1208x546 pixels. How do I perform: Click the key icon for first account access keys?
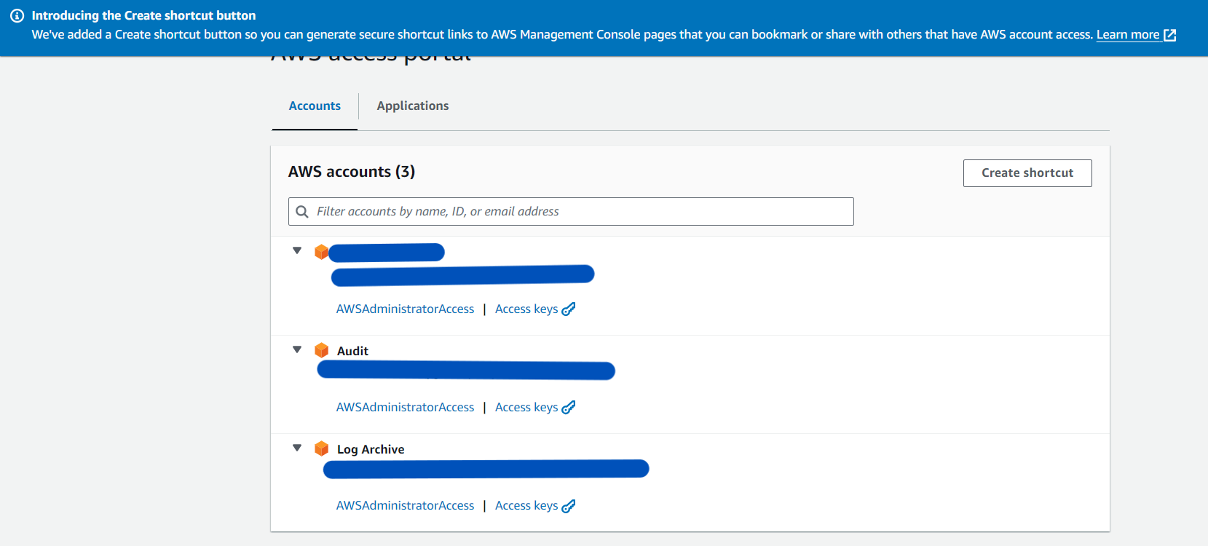(569, 309)
